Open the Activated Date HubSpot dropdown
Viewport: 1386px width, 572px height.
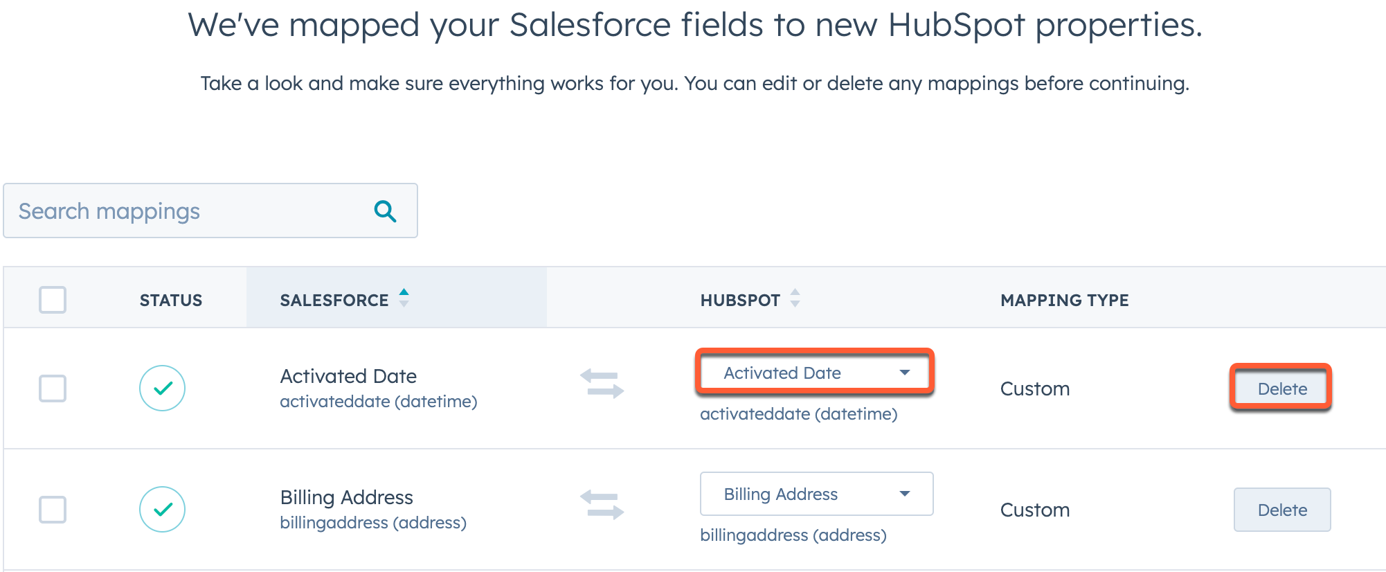click(x=816, y=373)
